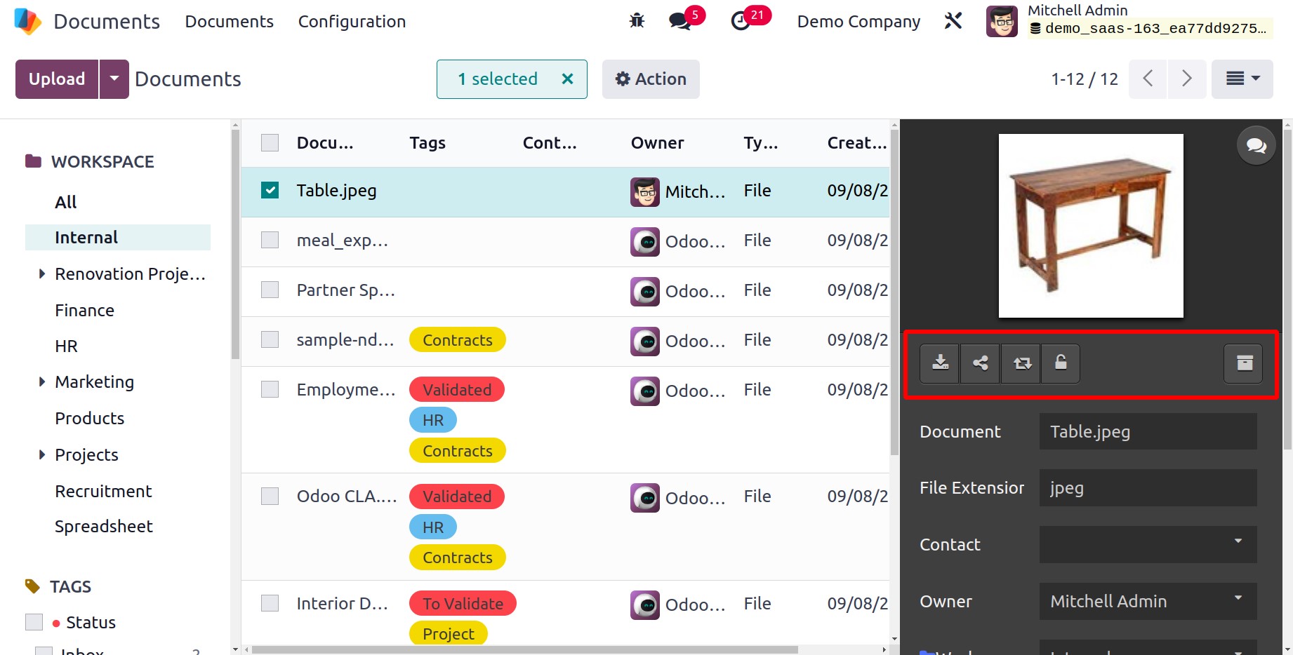
Task: Open the debug bug icon menu
Action: pos(637,21)
